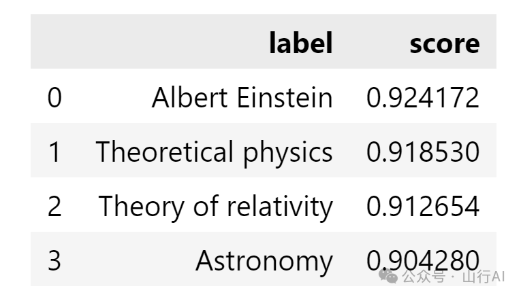Select row index 2

pos(54,207)
